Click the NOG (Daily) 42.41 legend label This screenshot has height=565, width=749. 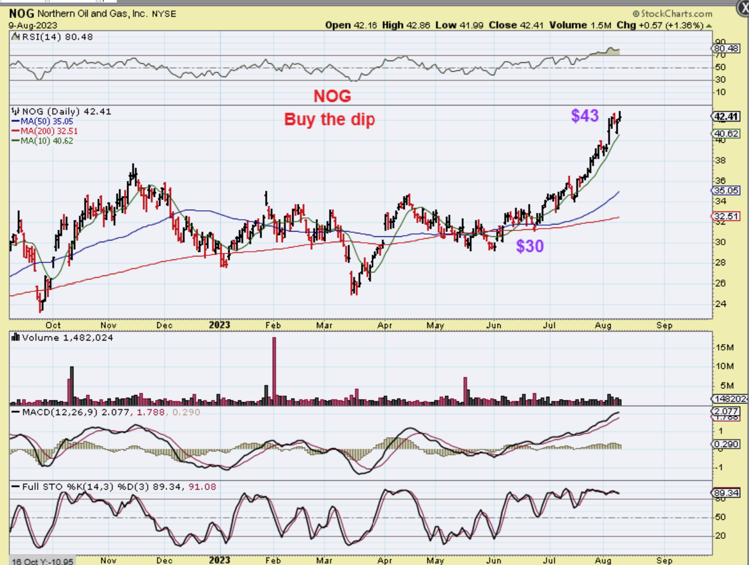tap(66, 111)
